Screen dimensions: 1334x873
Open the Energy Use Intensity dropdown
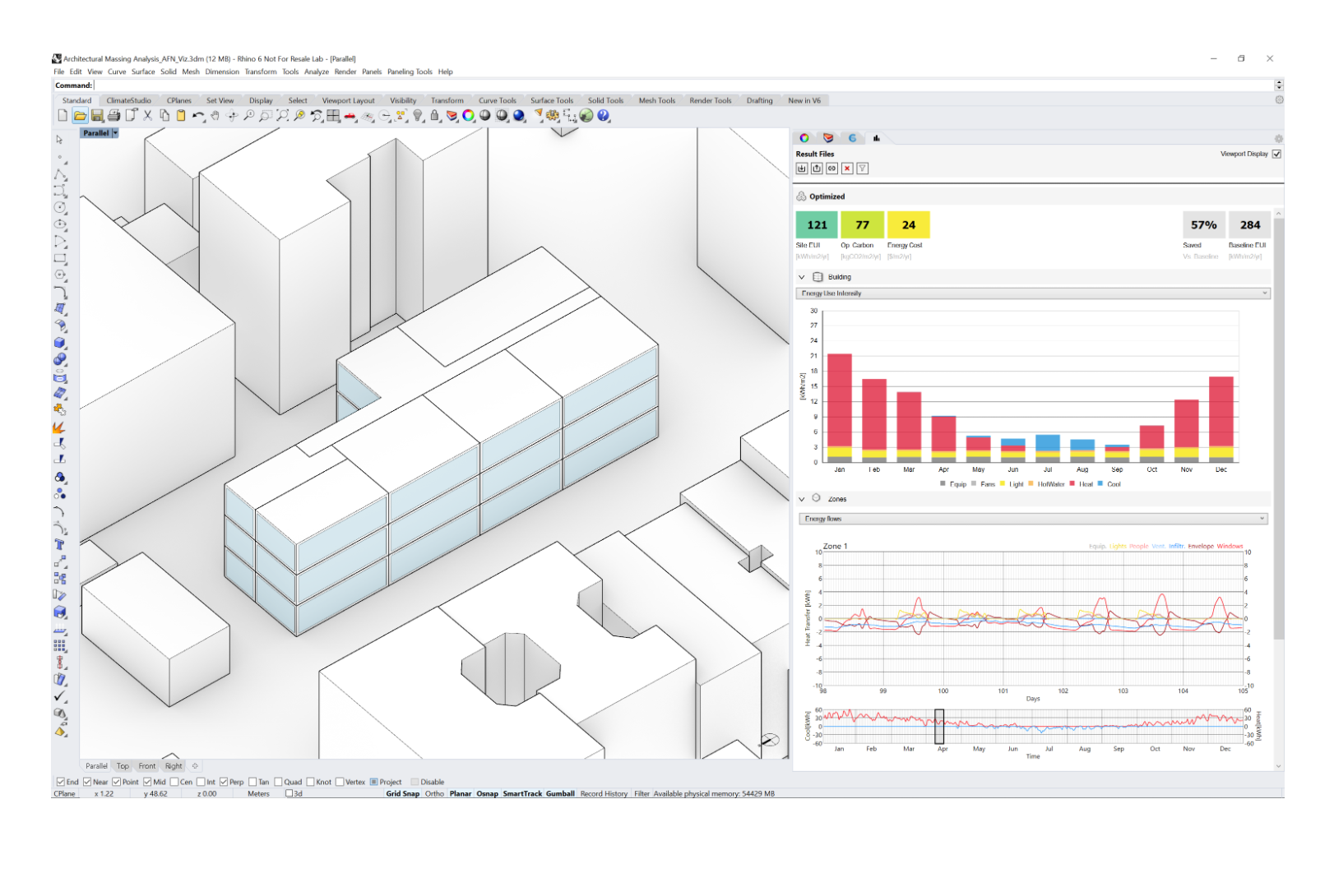(1033, 293)
